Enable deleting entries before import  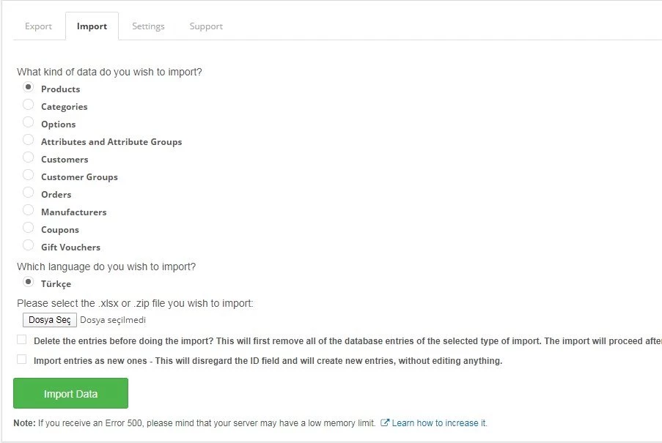tap(22, 339)
